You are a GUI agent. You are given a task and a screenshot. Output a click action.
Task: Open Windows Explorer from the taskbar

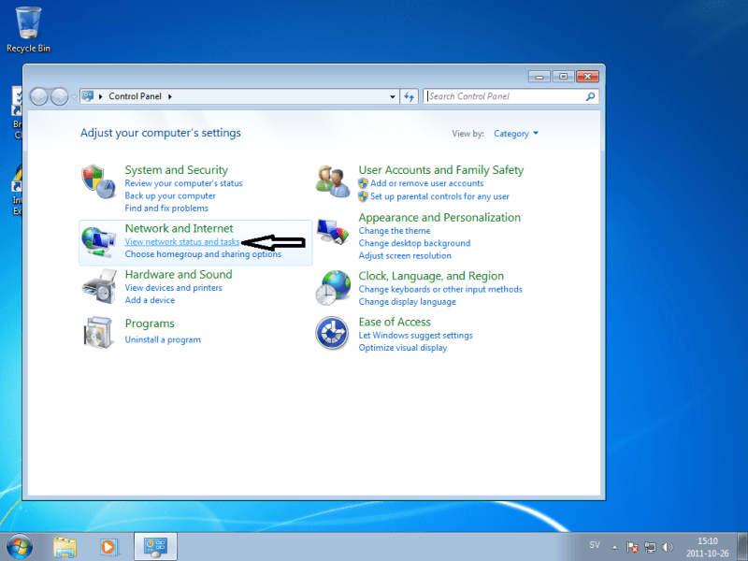pyautogui.click(x=65, y=546)
